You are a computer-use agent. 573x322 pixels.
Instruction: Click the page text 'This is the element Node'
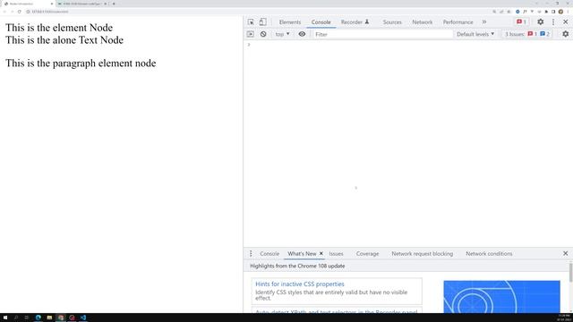coord(59,28)
